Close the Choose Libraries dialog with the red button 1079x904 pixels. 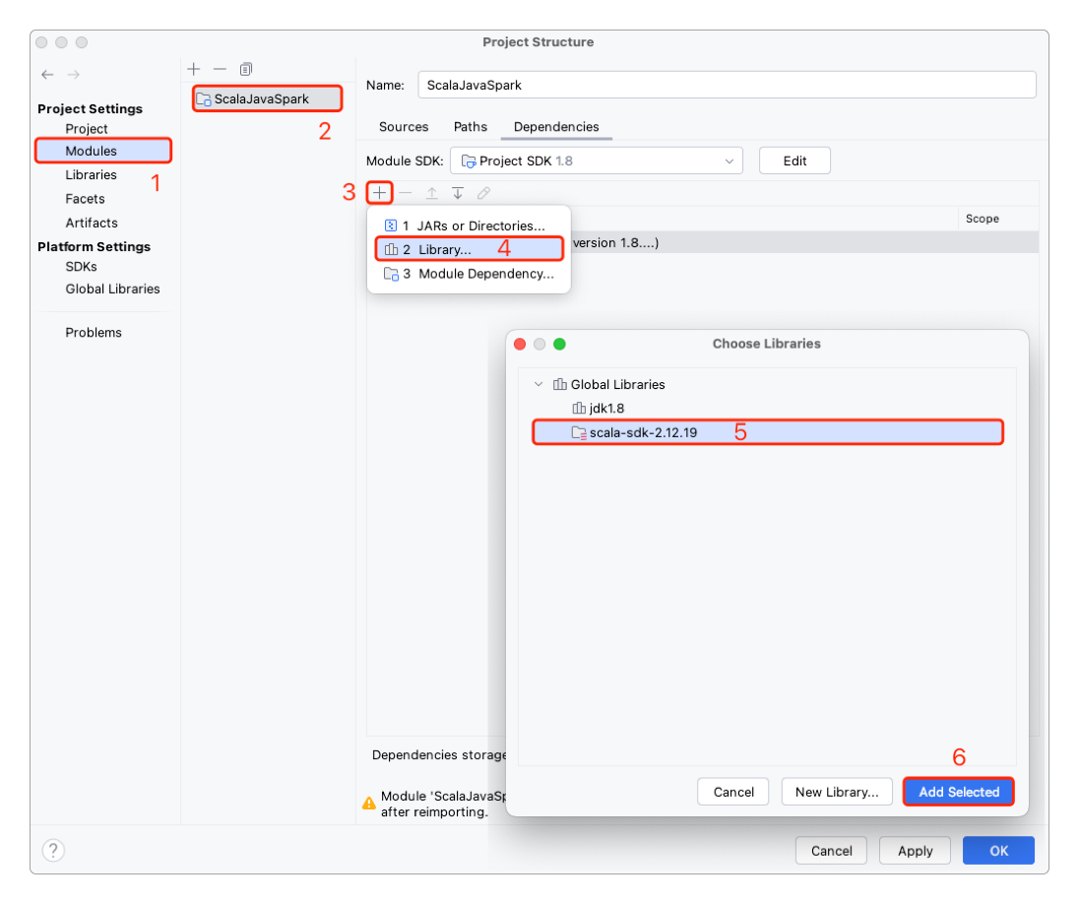pos(520,344)
